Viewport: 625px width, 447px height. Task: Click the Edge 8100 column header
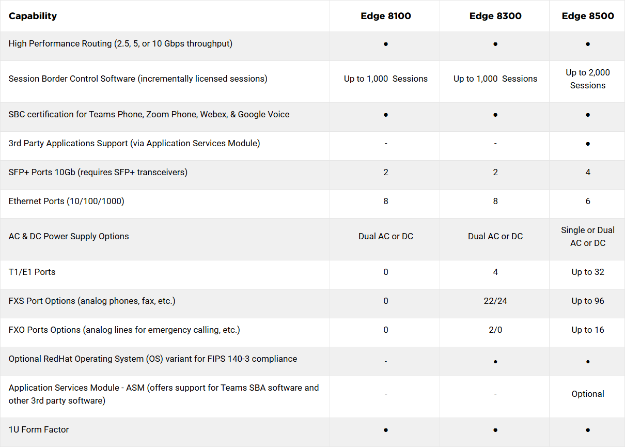[x=385, y=16]
